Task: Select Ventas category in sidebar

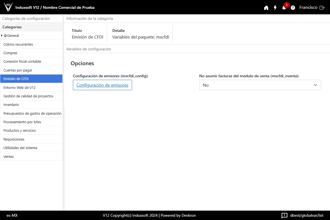Action: coord(9,156)
